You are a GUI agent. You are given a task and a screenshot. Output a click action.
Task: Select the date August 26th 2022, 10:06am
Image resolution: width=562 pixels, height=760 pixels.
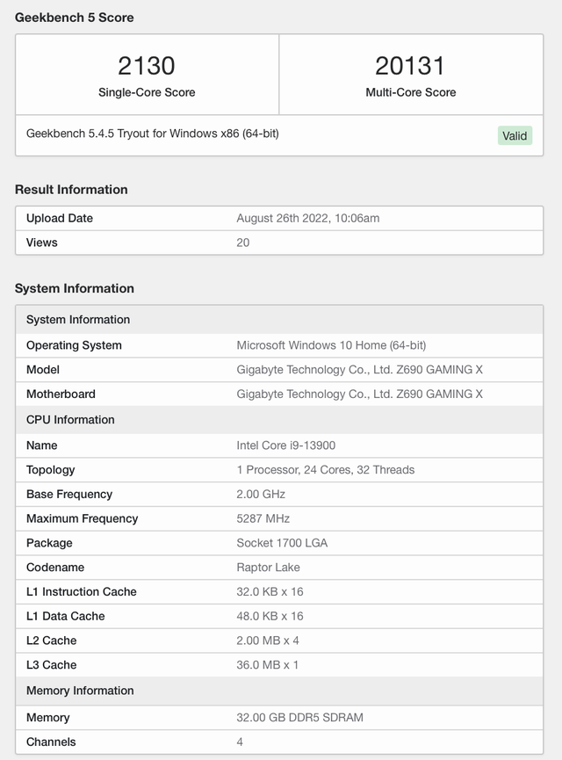click(308, 218)
